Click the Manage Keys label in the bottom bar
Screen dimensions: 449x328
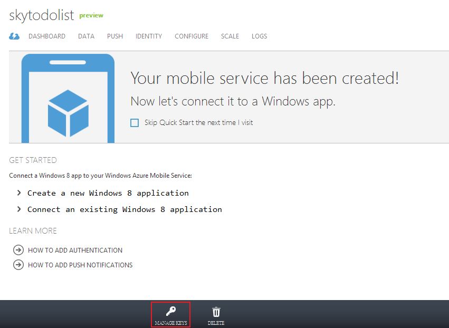tap(171, 323)
